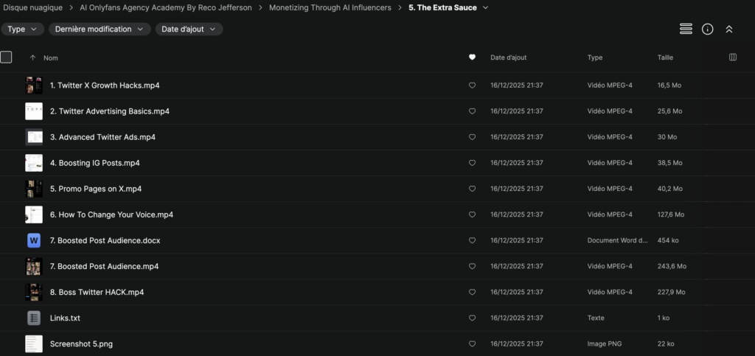Image resolution: width=755 pixels, height=356 pixels.
Task: Open the file 8. Boss Twitter HACK.mp4
Action: click(x=97, y=292)
